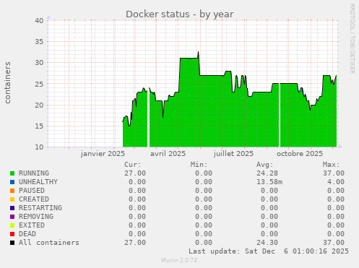359x268 pixels.
Task: Click UNHEALTHY max value 4.00
Action: pos(335,182)
